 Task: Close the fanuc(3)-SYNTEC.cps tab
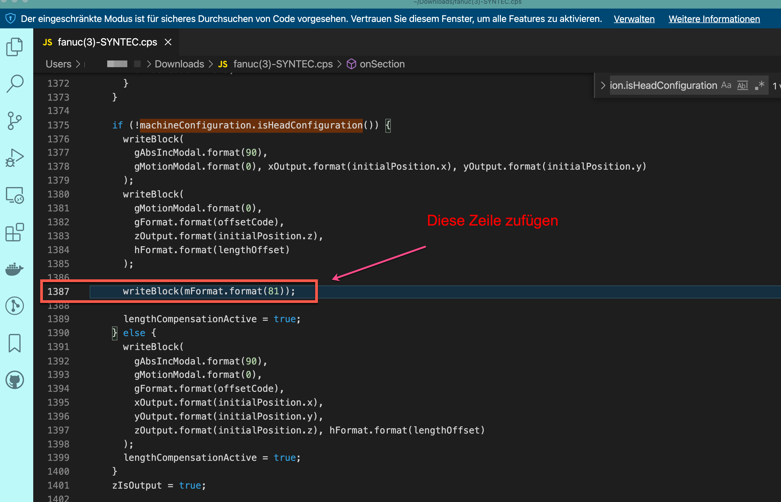tap(168, 42)
